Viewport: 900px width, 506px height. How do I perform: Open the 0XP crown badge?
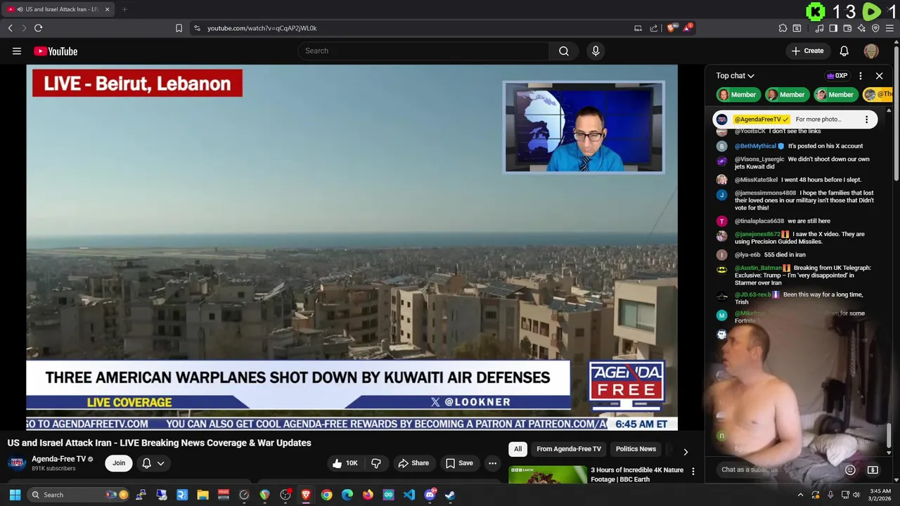point(837,75)
